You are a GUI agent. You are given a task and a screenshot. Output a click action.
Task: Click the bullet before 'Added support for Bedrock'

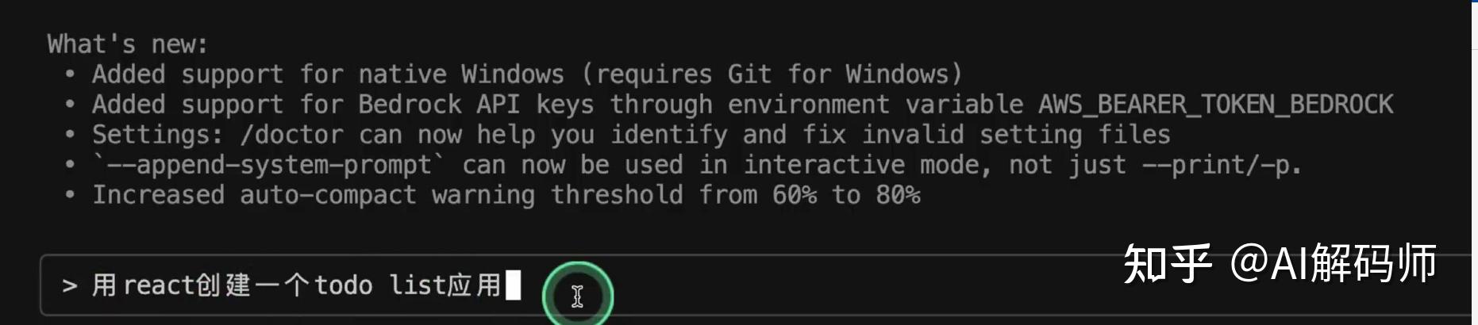click(70, 105)
